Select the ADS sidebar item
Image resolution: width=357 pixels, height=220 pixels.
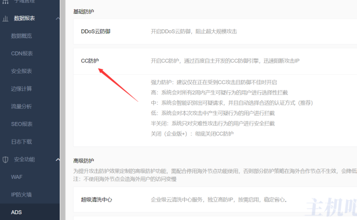(16, 212)
